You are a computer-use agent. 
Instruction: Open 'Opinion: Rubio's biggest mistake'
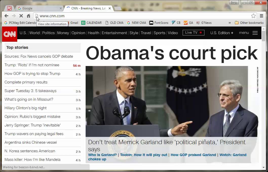click(x=32, y=117)
